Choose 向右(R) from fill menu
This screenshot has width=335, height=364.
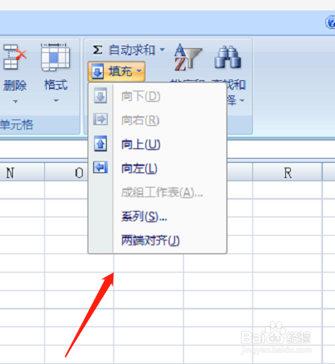[141, 120]
